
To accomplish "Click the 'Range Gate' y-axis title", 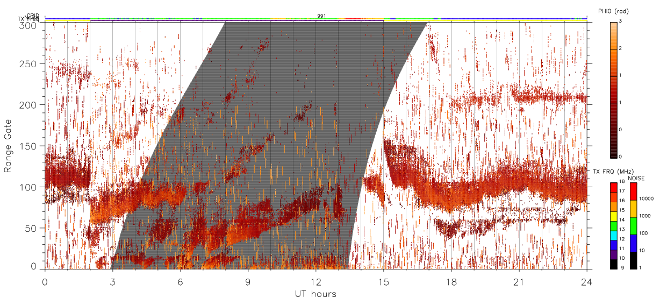I will pos(9,146).
